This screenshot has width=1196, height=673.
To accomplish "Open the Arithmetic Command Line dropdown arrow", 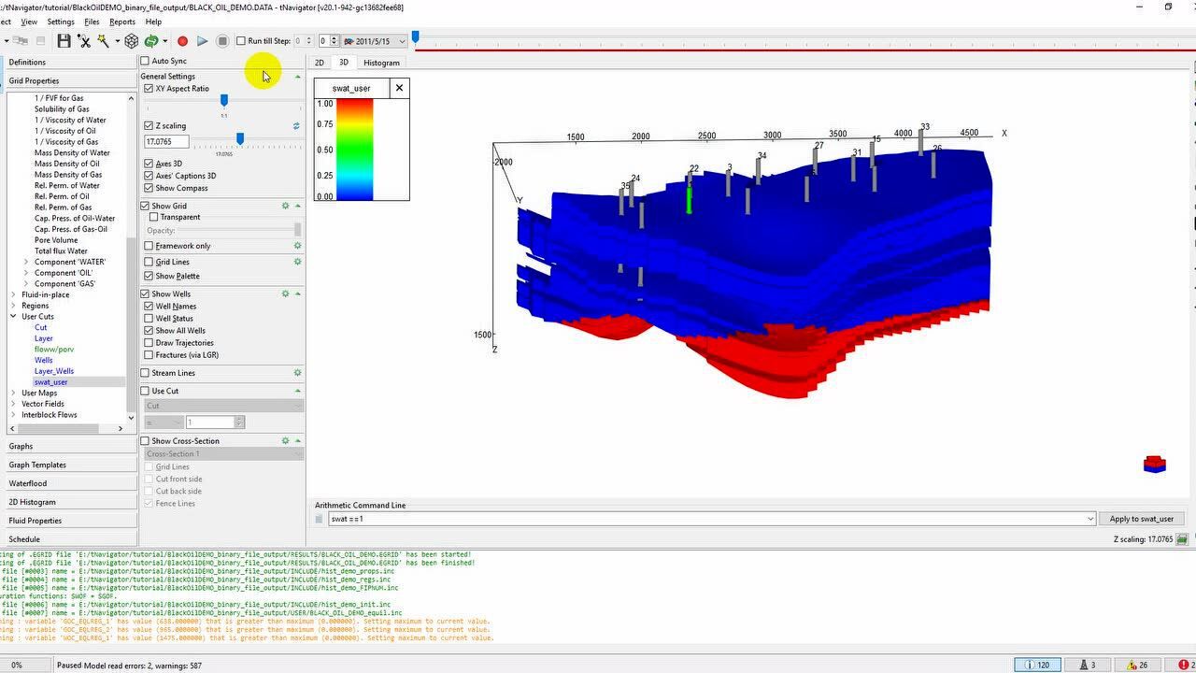I will [x=1090, y=519].
